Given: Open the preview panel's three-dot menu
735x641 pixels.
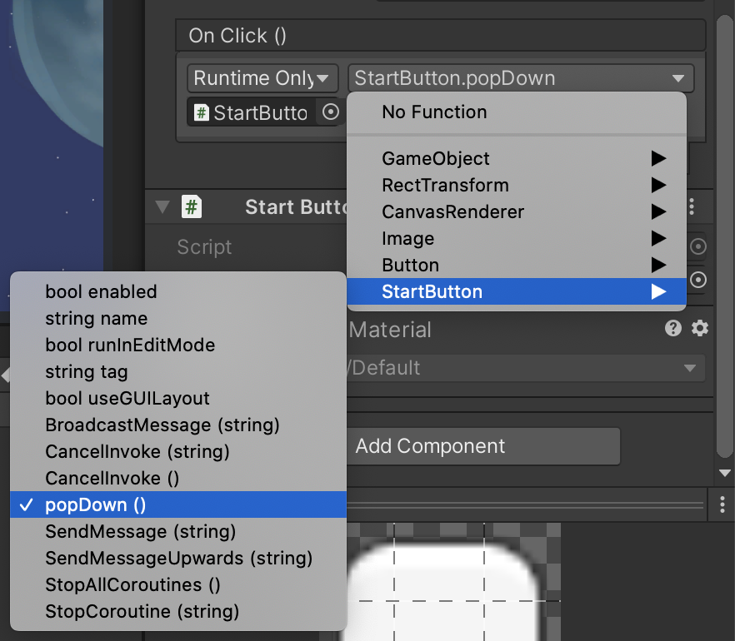Looking at the screenshot, I should pyautogui.click(x=722, y=504).
